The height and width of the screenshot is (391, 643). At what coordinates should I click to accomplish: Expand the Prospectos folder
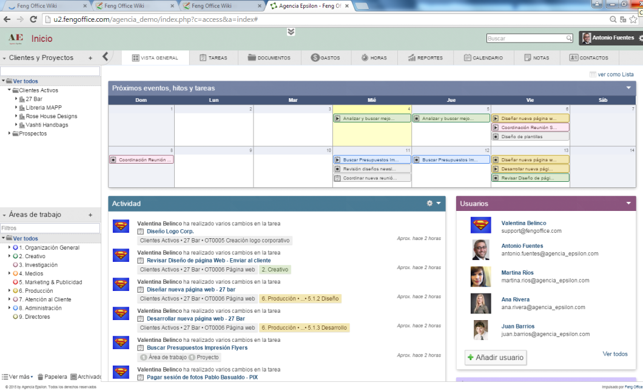9,133
